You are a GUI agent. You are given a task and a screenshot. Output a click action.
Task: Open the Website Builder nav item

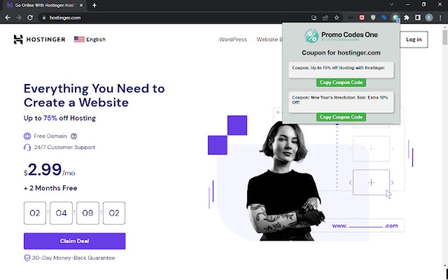(x=269, y=39)
